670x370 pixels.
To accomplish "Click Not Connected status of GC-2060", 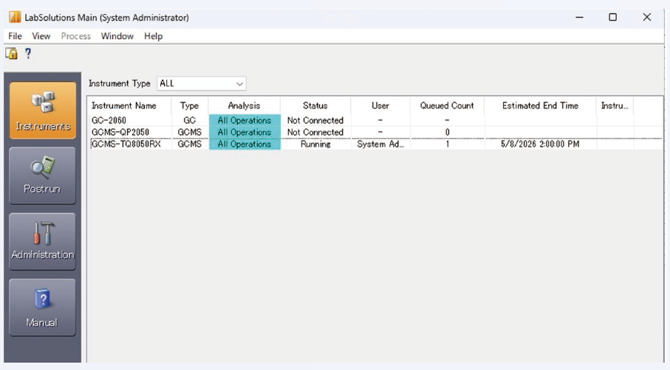I will coord(315,120).
